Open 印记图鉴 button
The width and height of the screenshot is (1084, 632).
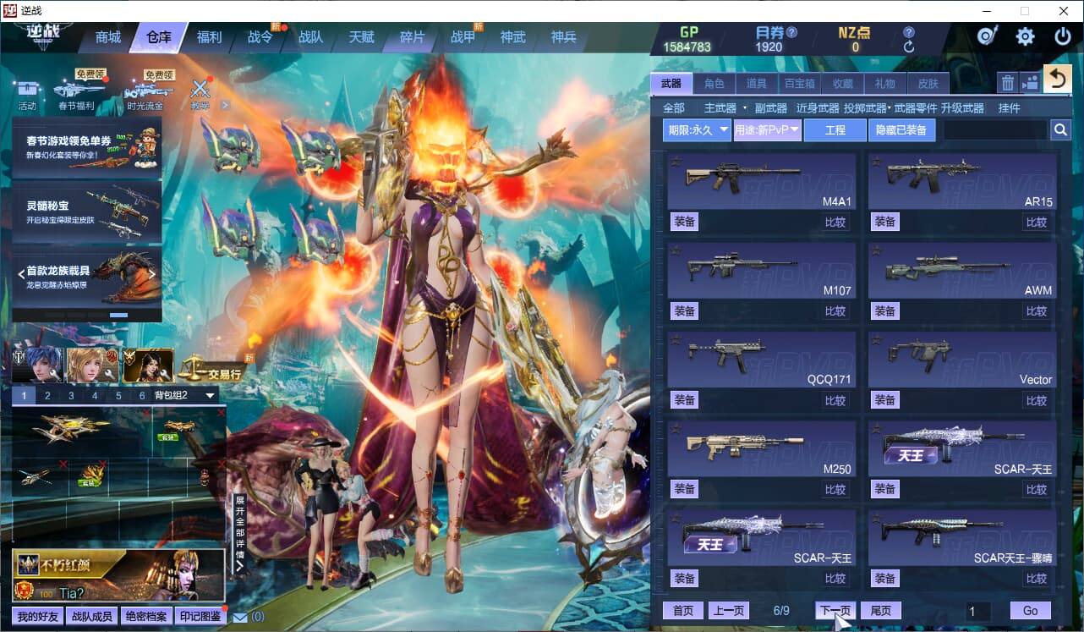(x=200, y=617)
